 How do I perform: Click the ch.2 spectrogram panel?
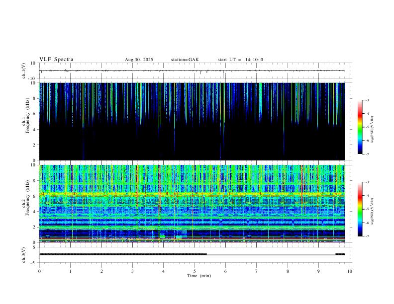[x=192, y=204]
